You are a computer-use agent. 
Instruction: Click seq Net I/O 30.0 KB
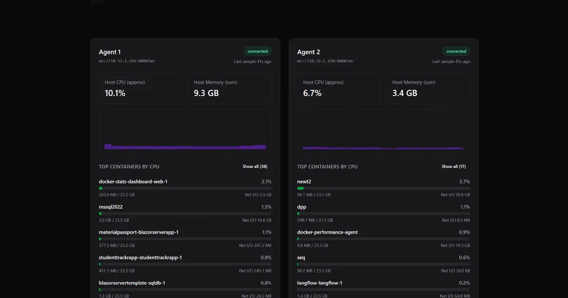[455, 271]
